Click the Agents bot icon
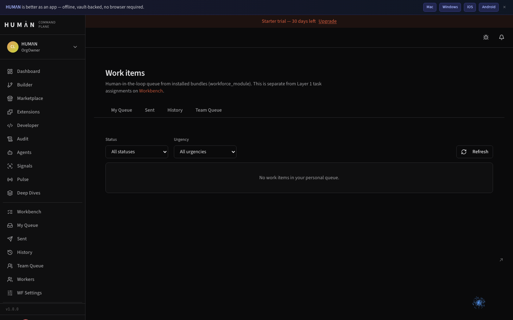513x320 pixels. tap(10, 153)
